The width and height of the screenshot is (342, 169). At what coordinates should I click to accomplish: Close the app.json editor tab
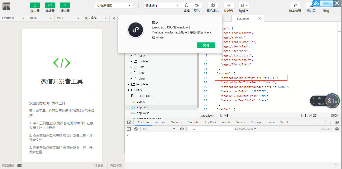click(259, 18)
